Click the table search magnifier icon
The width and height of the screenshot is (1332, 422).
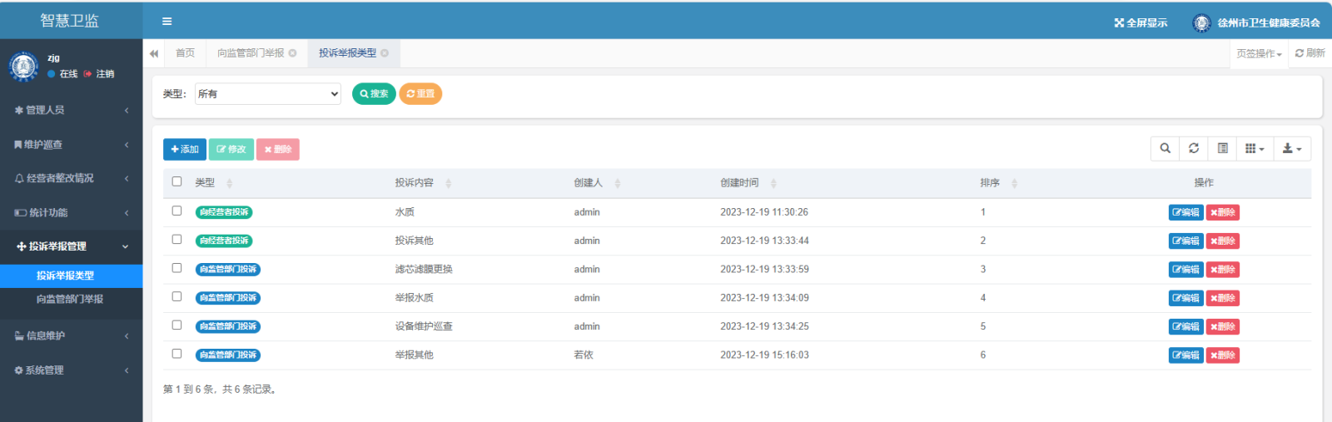[x=1165, y=148]
